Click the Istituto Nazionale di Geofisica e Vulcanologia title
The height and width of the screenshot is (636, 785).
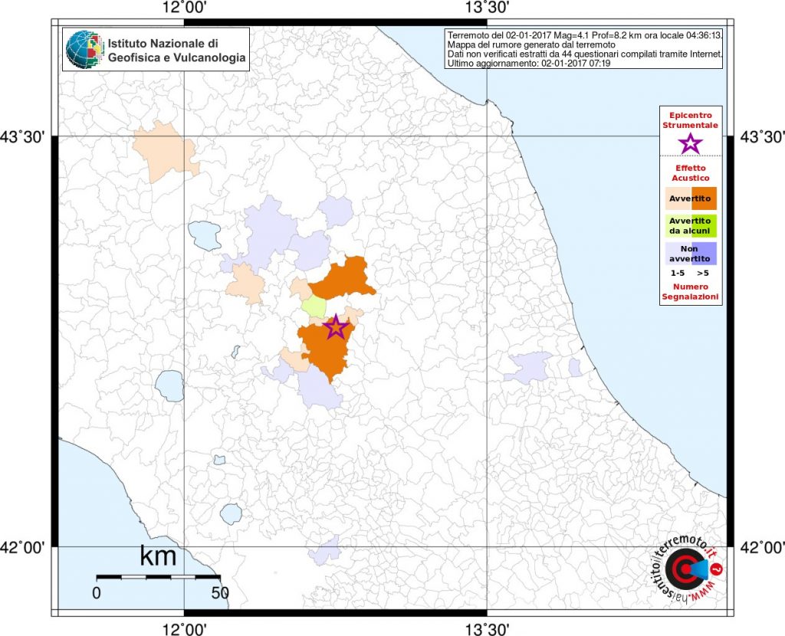[x=176, y=51]
